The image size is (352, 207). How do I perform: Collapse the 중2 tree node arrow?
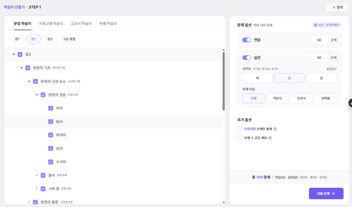14,54
